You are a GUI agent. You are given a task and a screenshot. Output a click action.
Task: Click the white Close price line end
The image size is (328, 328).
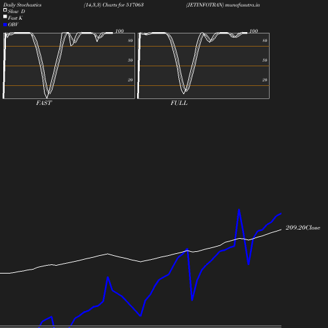[281, 230]
